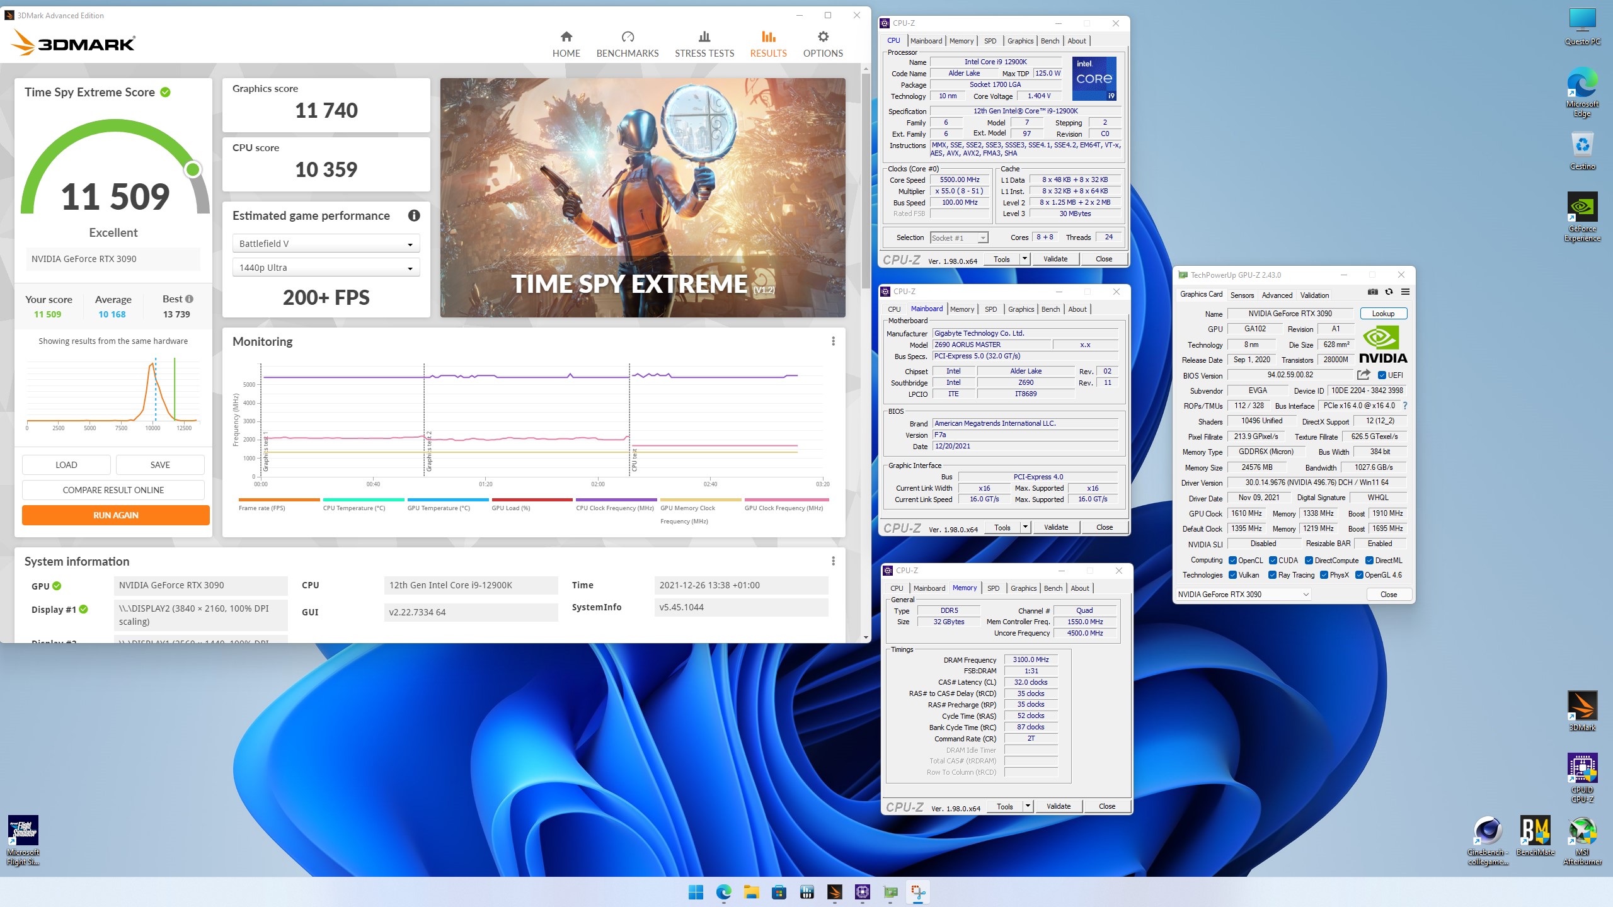The height and width of the screenshot is (907, 1613).
Task: Open Microsoft Flight Simulator desktop shortcut
Action: [x=23, y=841]
